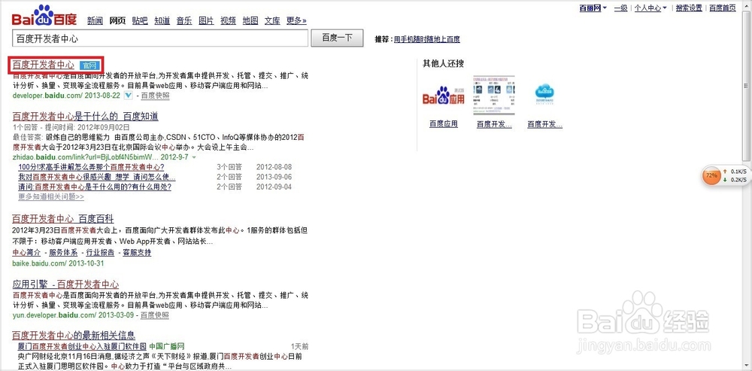Open the 应用引擎 - 百度开发者中心 result

tap(65, 284)
